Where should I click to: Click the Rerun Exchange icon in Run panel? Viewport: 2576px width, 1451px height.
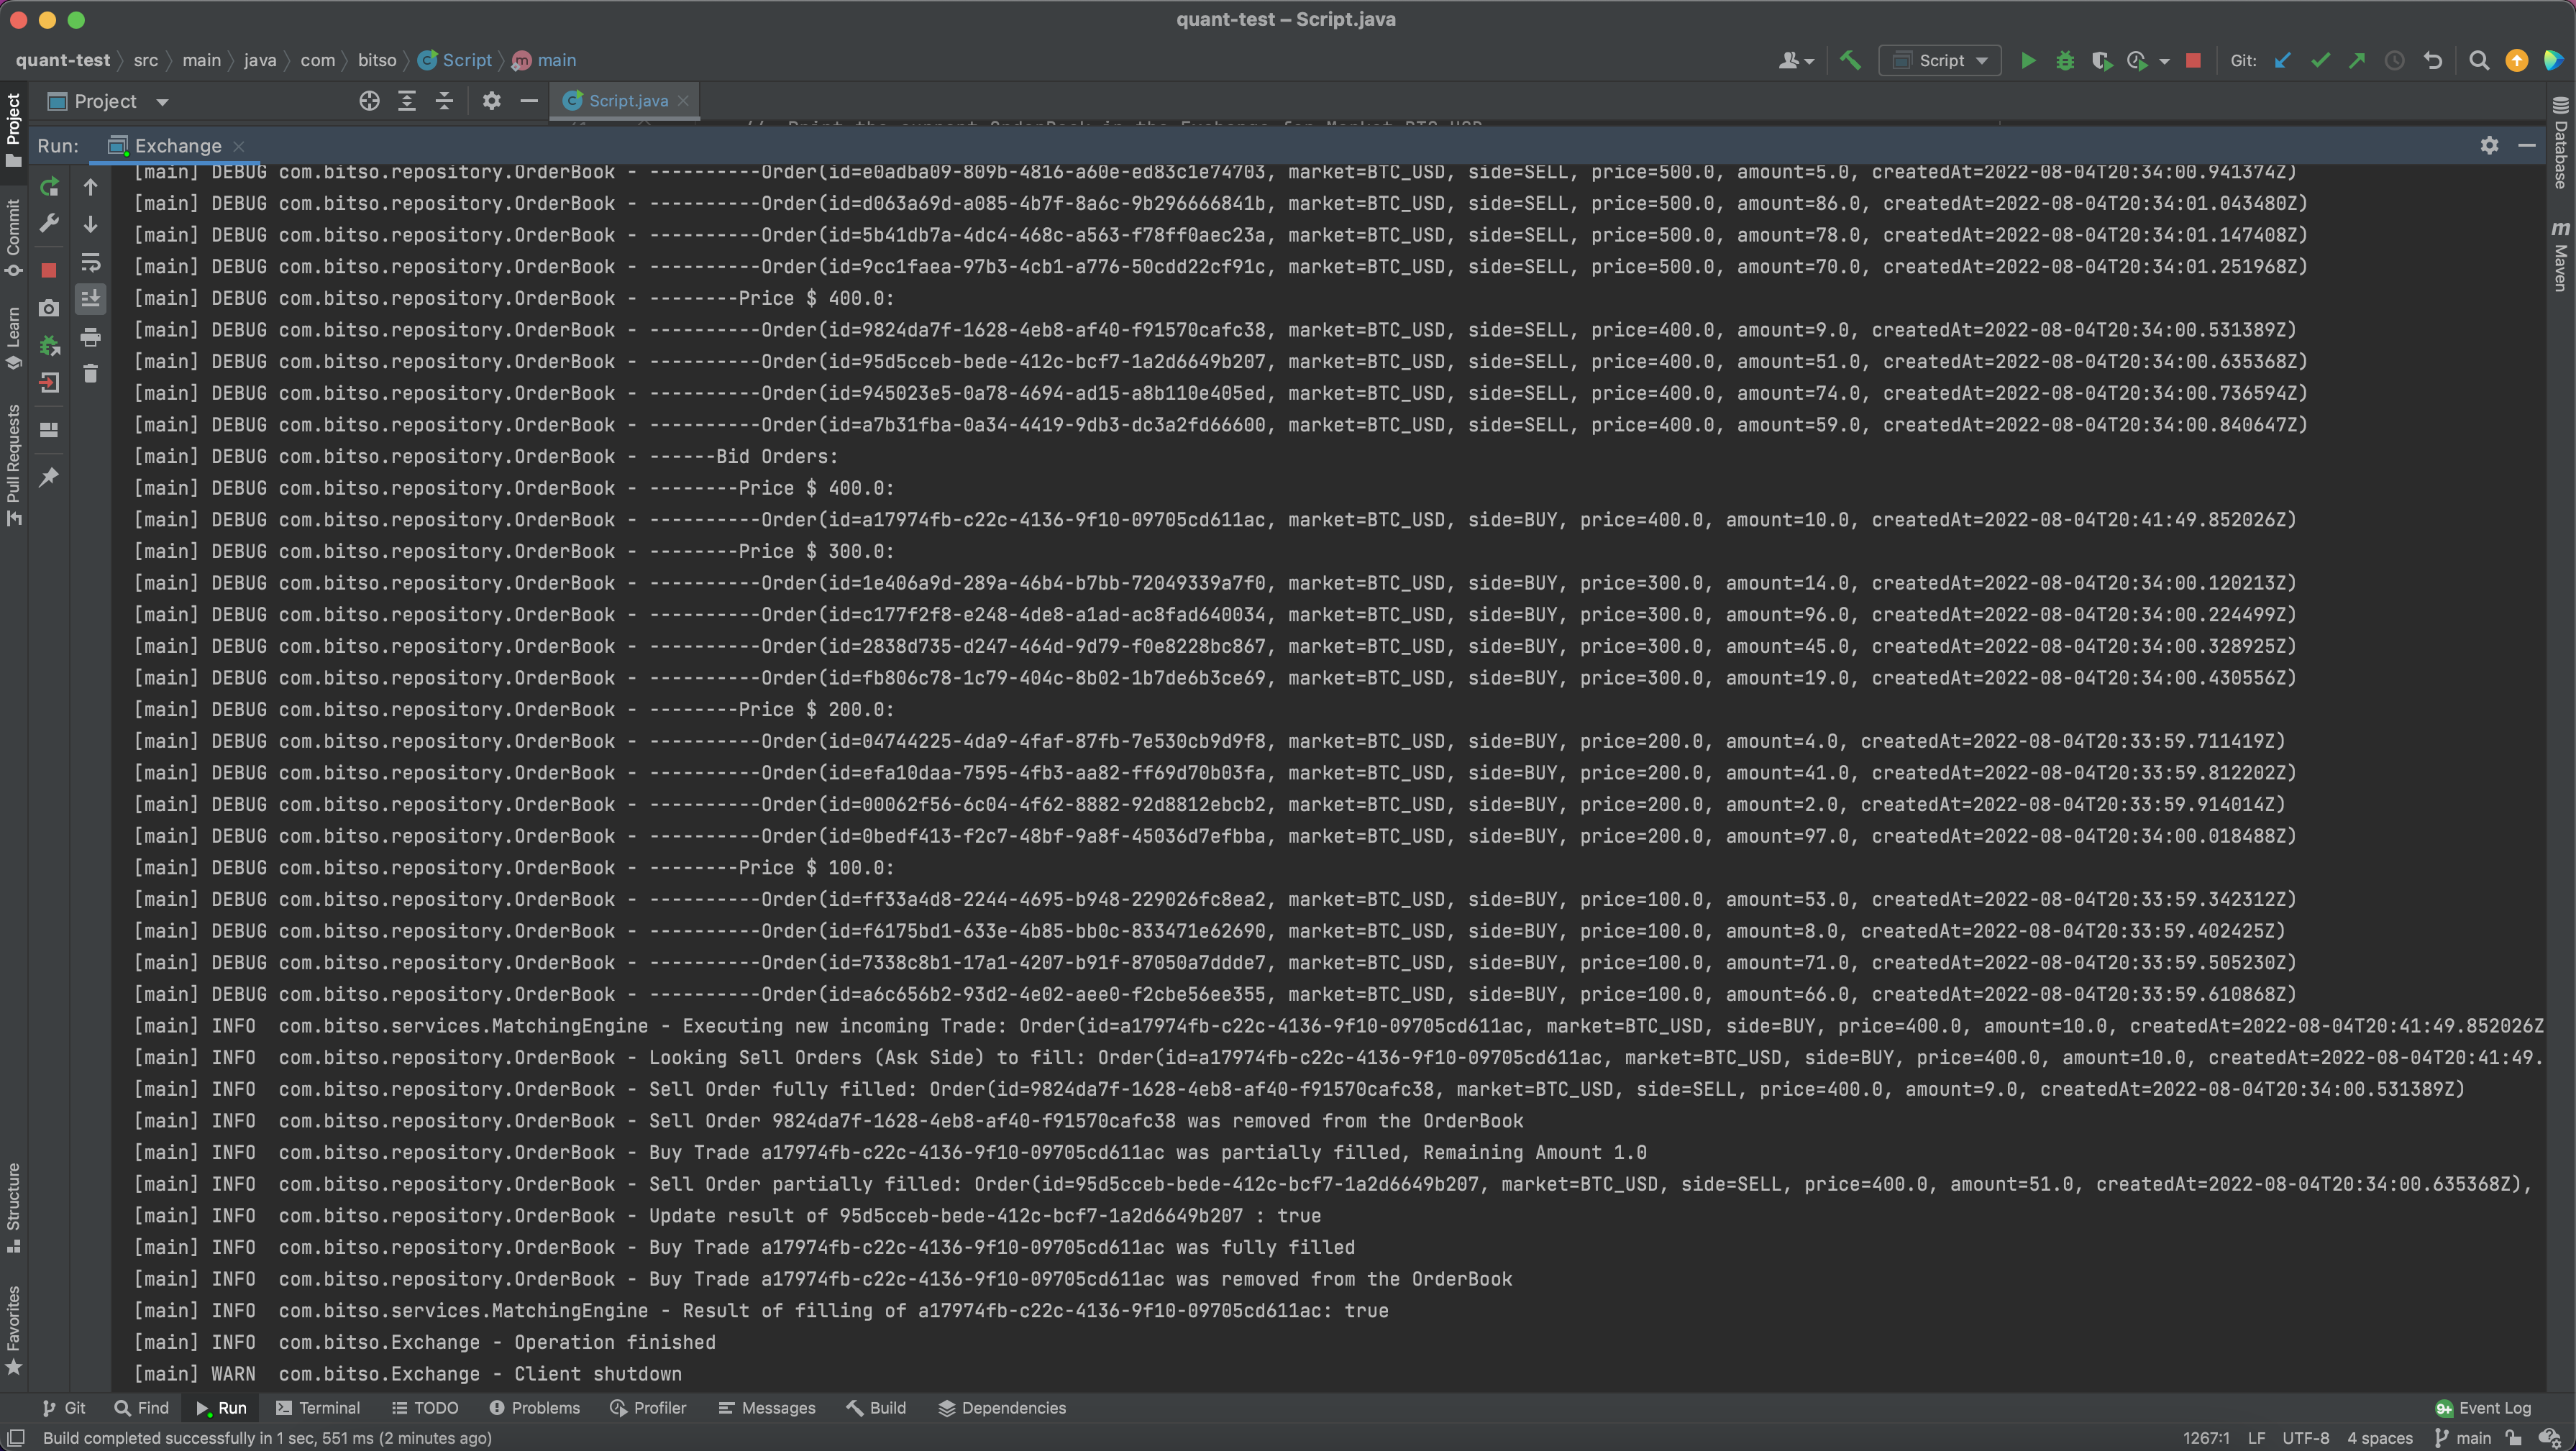(49, 187)
